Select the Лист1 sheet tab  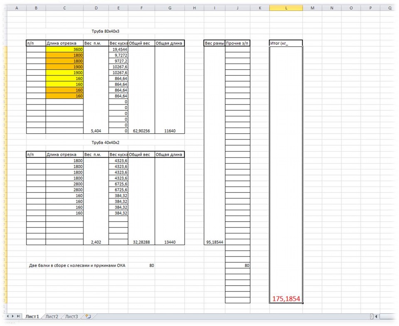coord(32,316)
